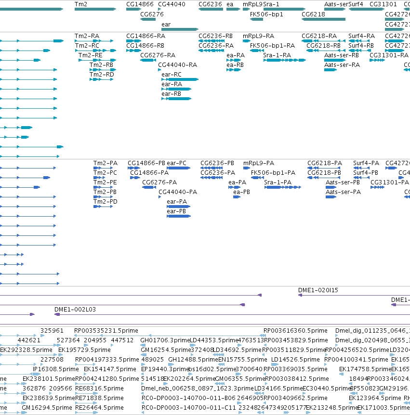The width and height of the screenshot is (410, 415).
Task: Click the mRpL9-RA transcript label
Action: tap(259, 36)
